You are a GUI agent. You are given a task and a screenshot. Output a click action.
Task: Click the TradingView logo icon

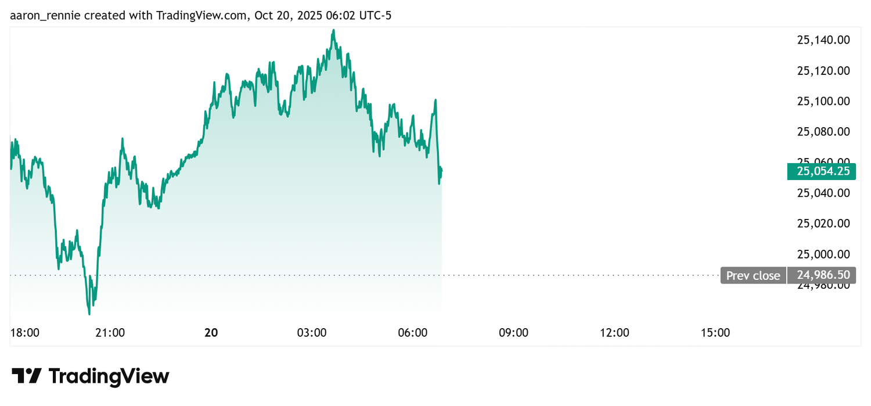[x=26, y=376]
